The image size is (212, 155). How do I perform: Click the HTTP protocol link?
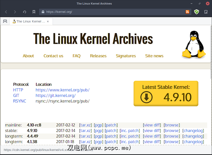pos(18,90)
